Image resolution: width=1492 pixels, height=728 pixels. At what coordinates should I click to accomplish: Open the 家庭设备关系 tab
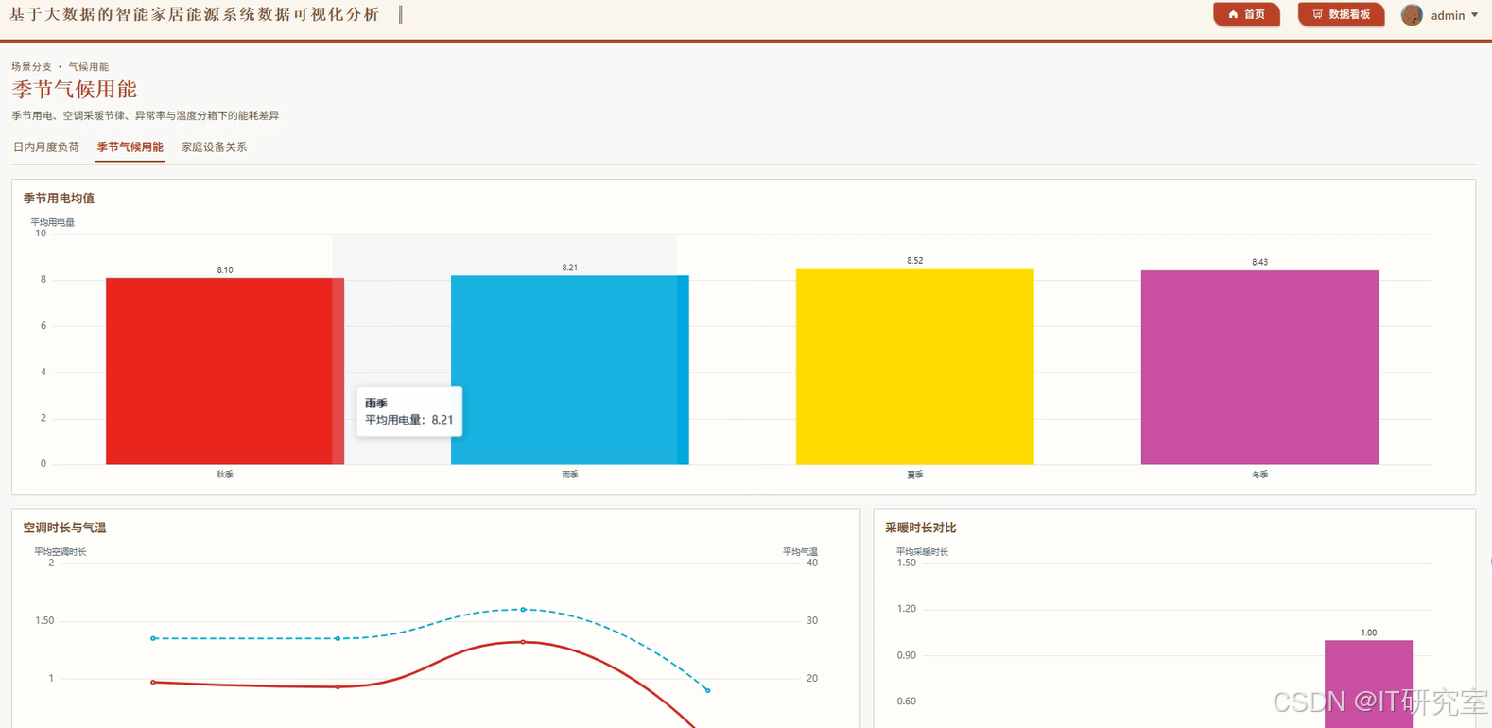tap(214, 147)
